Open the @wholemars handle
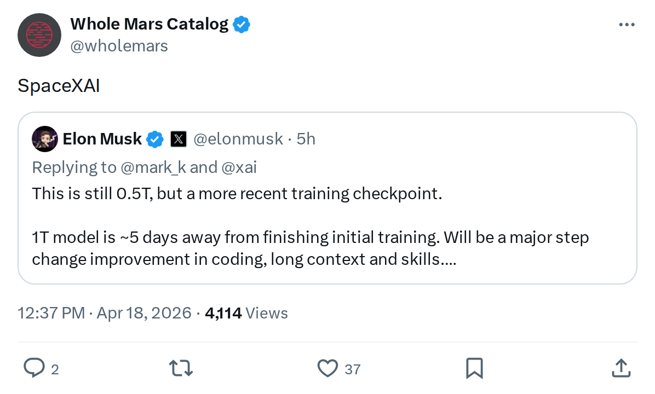 (x=119, y=46)
